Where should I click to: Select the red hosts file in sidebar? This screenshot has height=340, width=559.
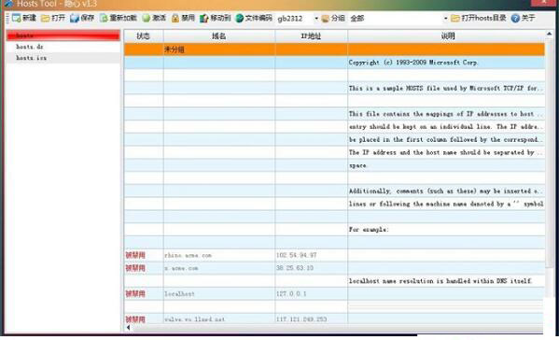(x=63, y=35)
